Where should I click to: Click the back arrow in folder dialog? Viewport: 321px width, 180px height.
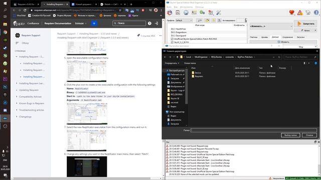pos(165,57)
